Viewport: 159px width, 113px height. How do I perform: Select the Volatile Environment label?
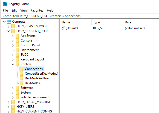(35, 97)
